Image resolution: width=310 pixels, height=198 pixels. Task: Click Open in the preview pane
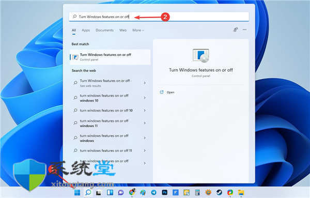[x=171, y=93]
